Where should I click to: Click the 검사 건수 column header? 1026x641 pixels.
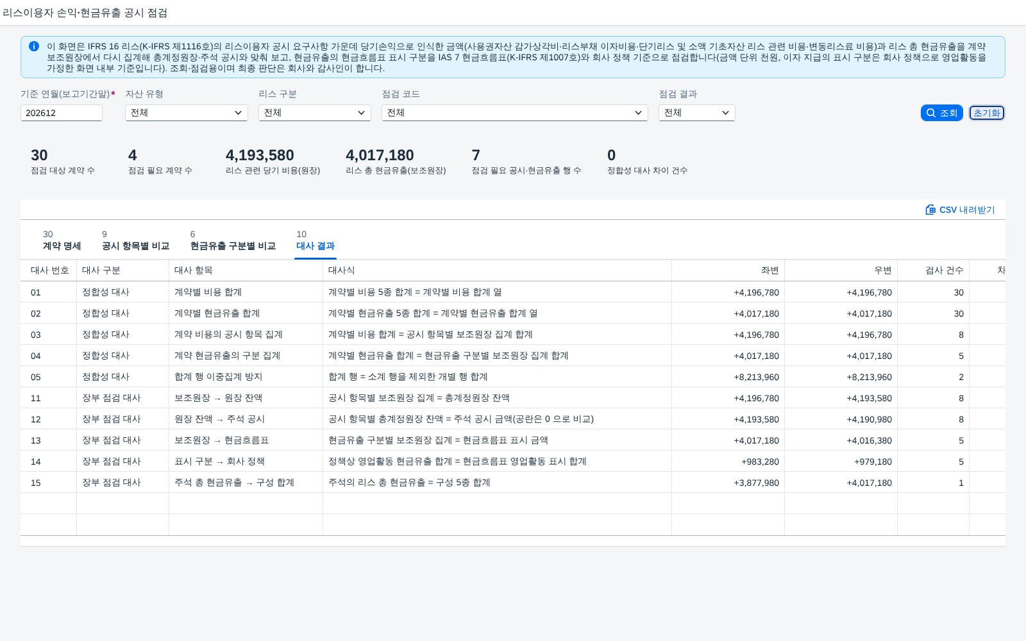934,271
